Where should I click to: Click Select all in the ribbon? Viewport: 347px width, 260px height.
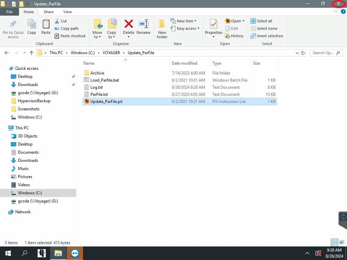(x=261, y=21)
